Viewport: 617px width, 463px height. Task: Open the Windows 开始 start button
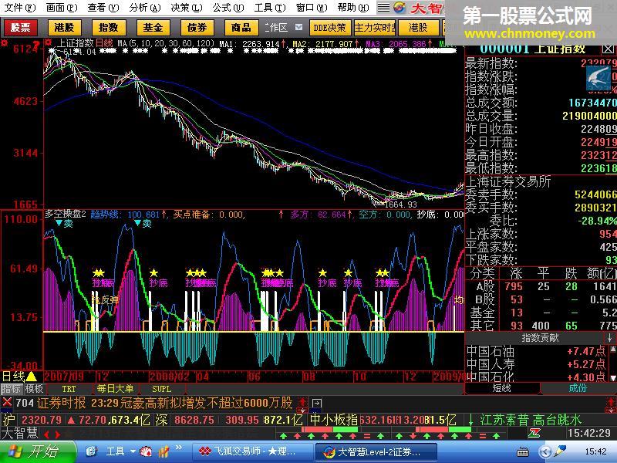(39, 451)
